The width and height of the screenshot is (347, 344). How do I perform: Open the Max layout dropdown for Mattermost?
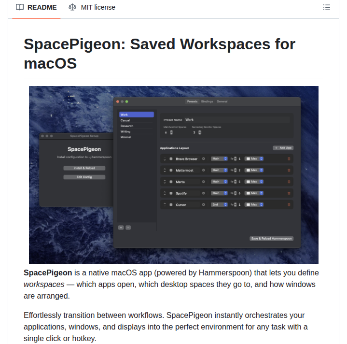[254, 170]
